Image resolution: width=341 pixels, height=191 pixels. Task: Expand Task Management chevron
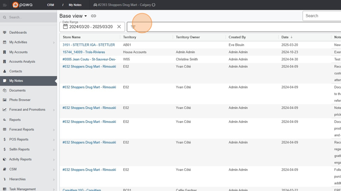(54, 189)
